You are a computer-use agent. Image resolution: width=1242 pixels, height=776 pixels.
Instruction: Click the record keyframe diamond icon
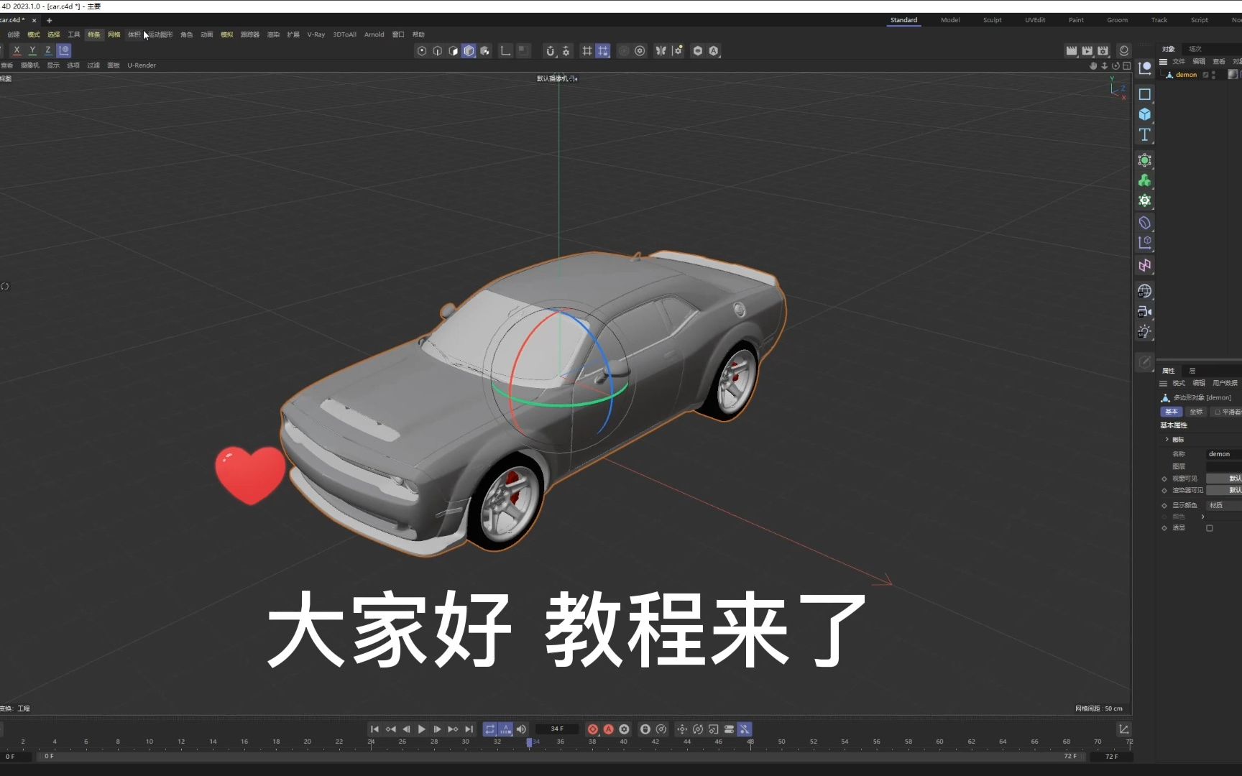point(593,729)
